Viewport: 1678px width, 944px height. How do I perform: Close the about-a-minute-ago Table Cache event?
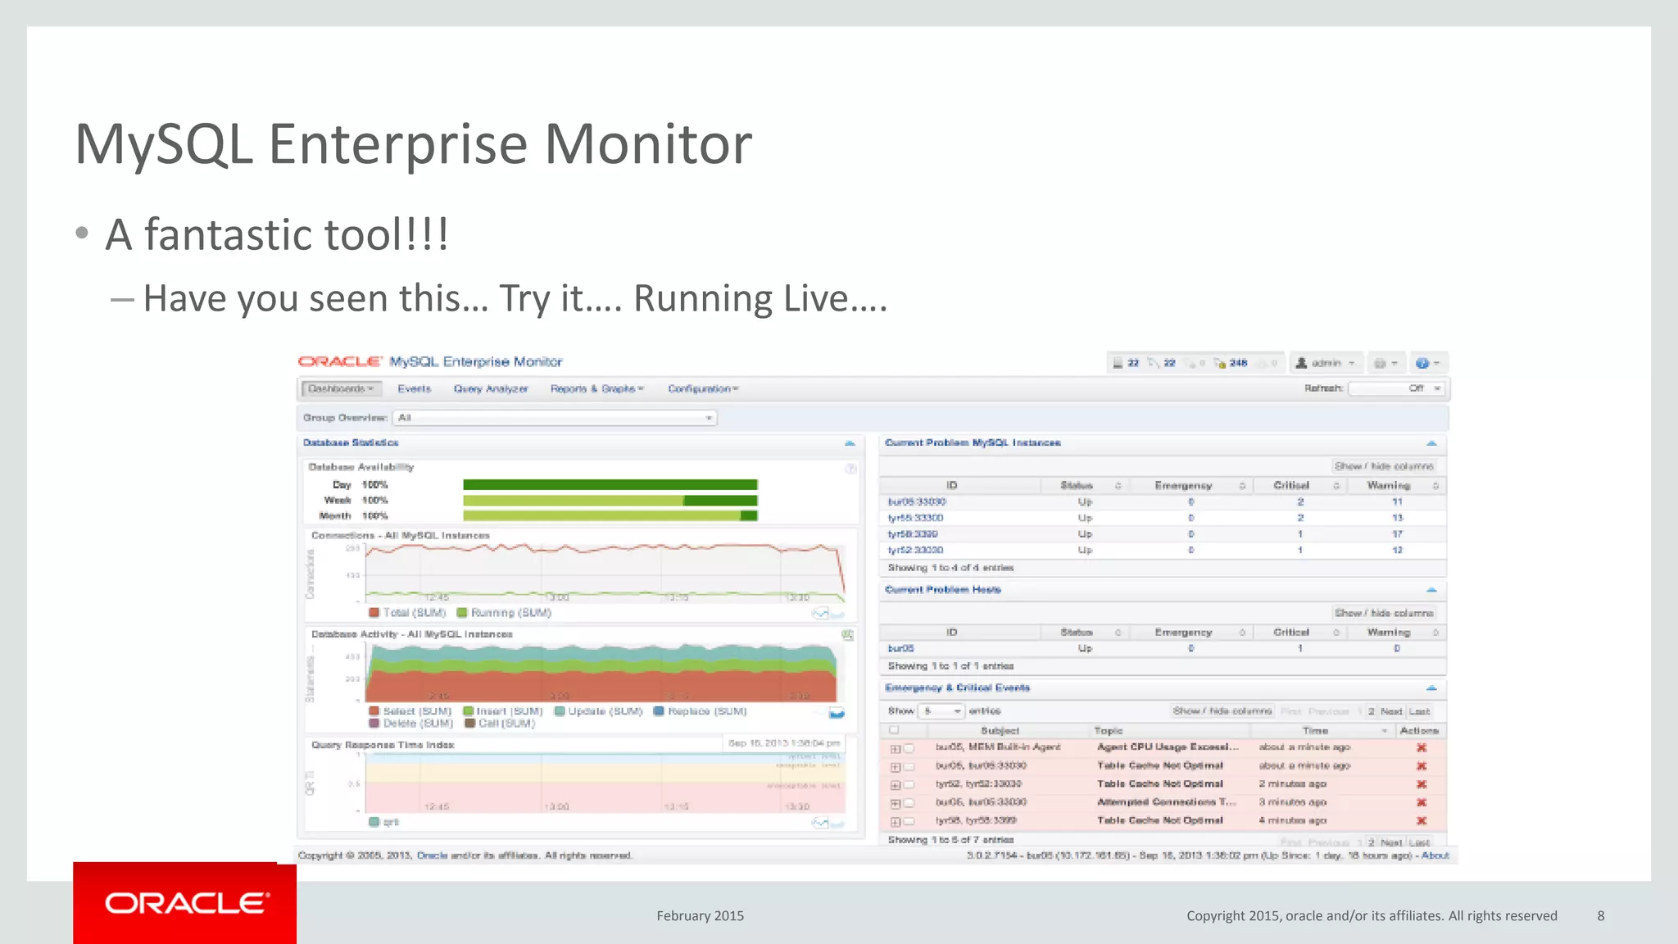pos(1422,765)
